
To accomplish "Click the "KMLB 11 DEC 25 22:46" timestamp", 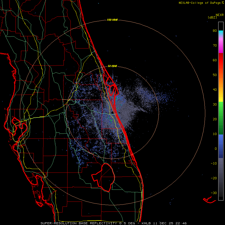I will tap(164, 223).
